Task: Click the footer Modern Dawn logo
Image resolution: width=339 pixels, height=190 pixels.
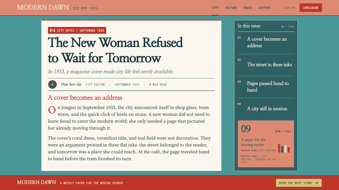Action: [x=37, y=182]
